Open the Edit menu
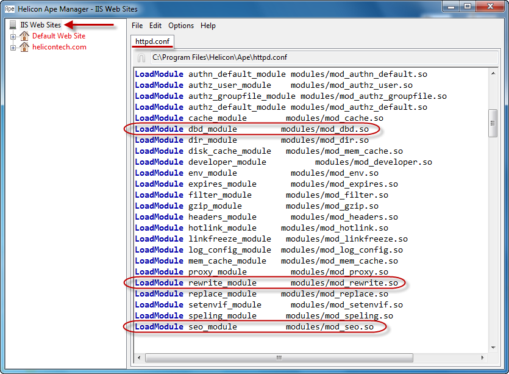 [x=155, y=26]
